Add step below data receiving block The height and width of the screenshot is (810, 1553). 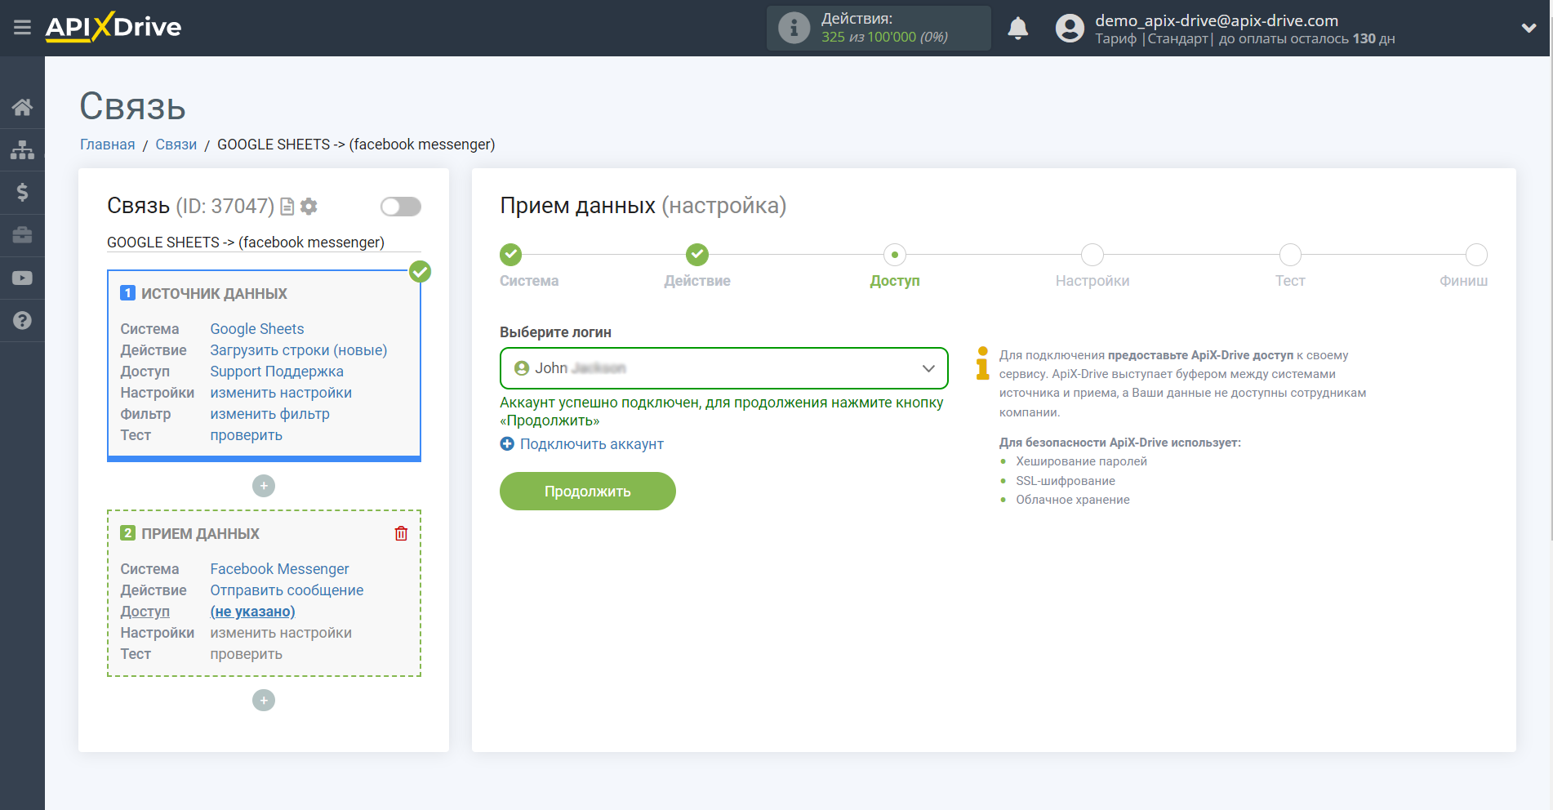(x=264, y=701)
